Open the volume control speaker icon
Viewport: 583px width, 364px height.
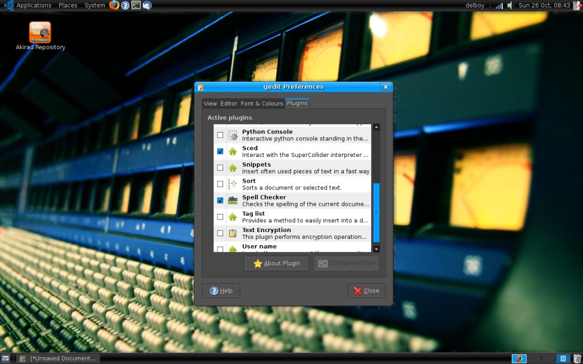tap(511, 5)
